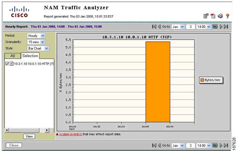Viewport: 238px width, 151px height.
Task: Go to next hour in bottom navigation
Action: [x=221, y=145]
